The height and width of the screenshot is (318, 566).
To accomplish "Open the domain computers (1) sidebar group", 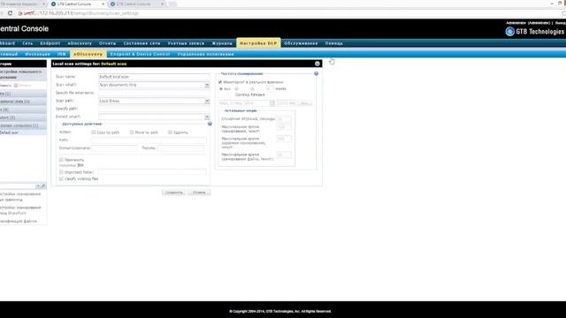I will pos(23,125).
